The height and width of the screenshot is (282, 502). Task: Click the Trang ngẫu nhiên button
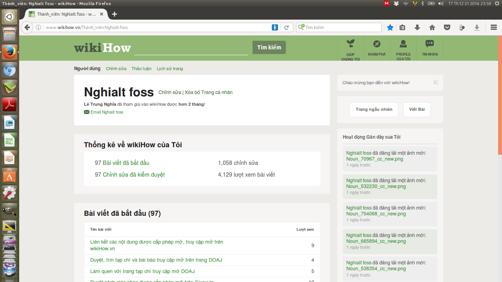click(374, 110)
